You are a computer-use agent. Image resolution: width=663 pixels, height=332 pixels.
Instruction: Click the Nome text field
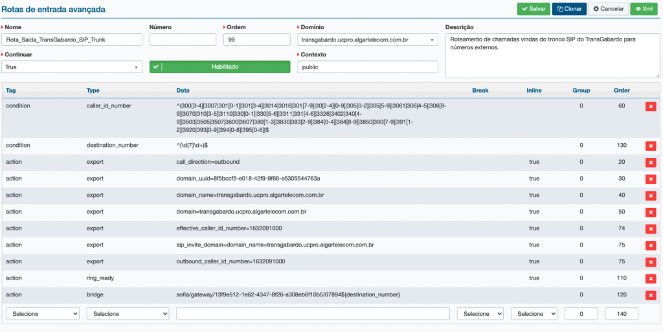(72, 40)
